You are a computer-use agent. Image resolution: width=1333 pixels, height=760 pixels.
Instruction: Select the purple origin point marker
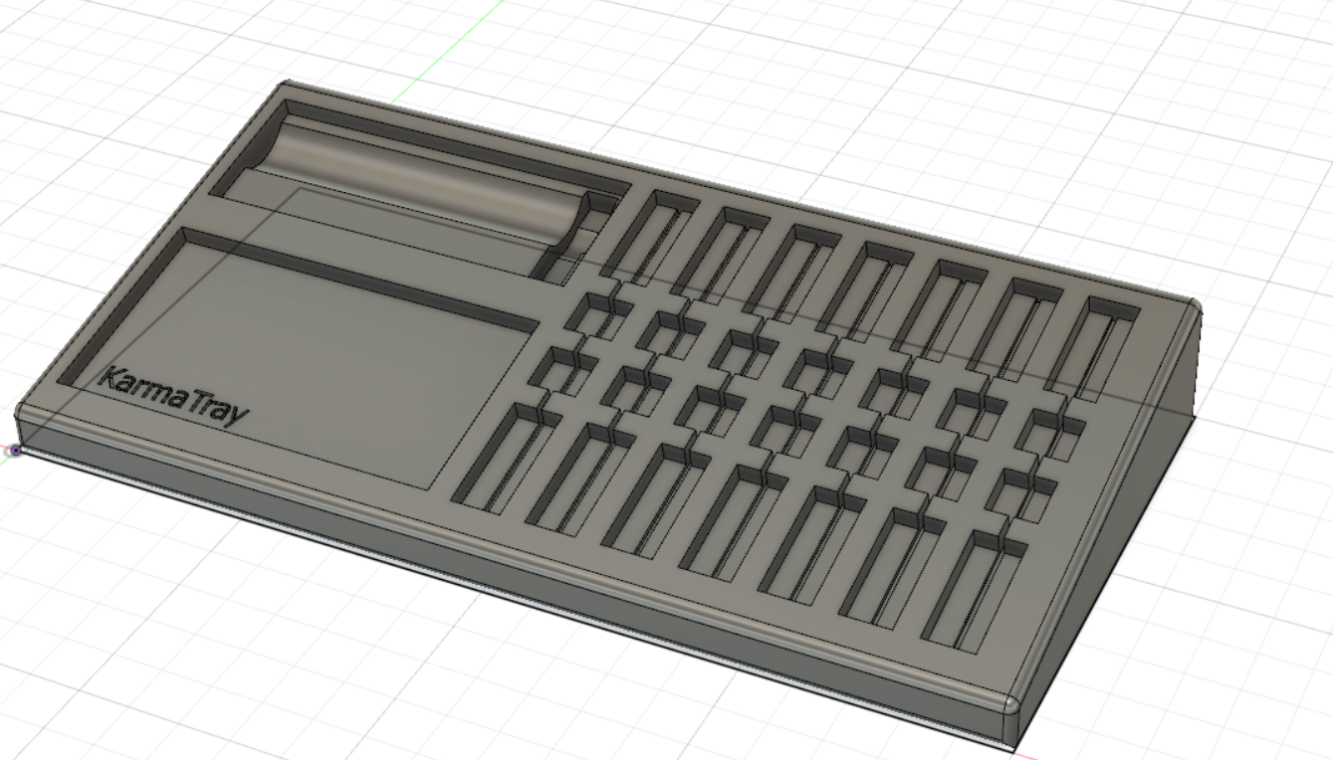(x=14, y=451)
